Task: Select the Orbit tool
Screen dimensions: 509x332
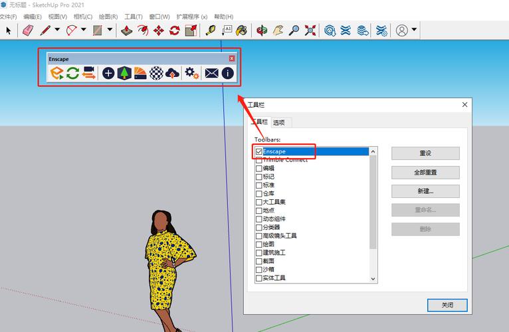Action: pyautogui.click(x=262, y=31)
